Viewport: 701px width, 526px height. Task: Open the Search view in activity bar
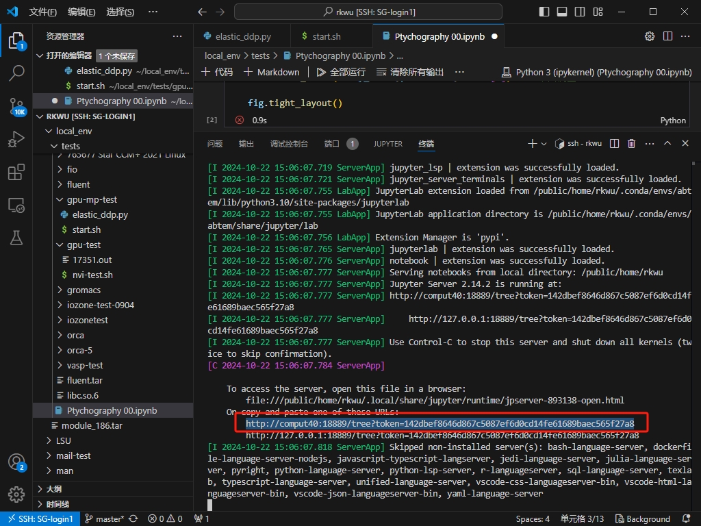(x=16, y=73)
